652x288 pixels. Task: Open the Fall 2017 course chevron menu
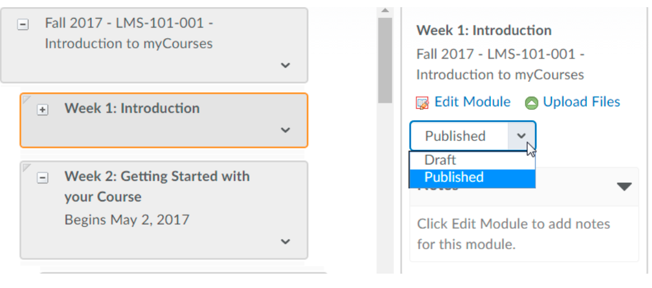285,65
